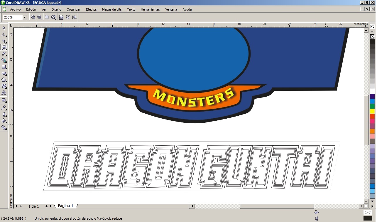Open the navigator at scrollbar corner
The image size is (377, 222).
tap(366, 206)
